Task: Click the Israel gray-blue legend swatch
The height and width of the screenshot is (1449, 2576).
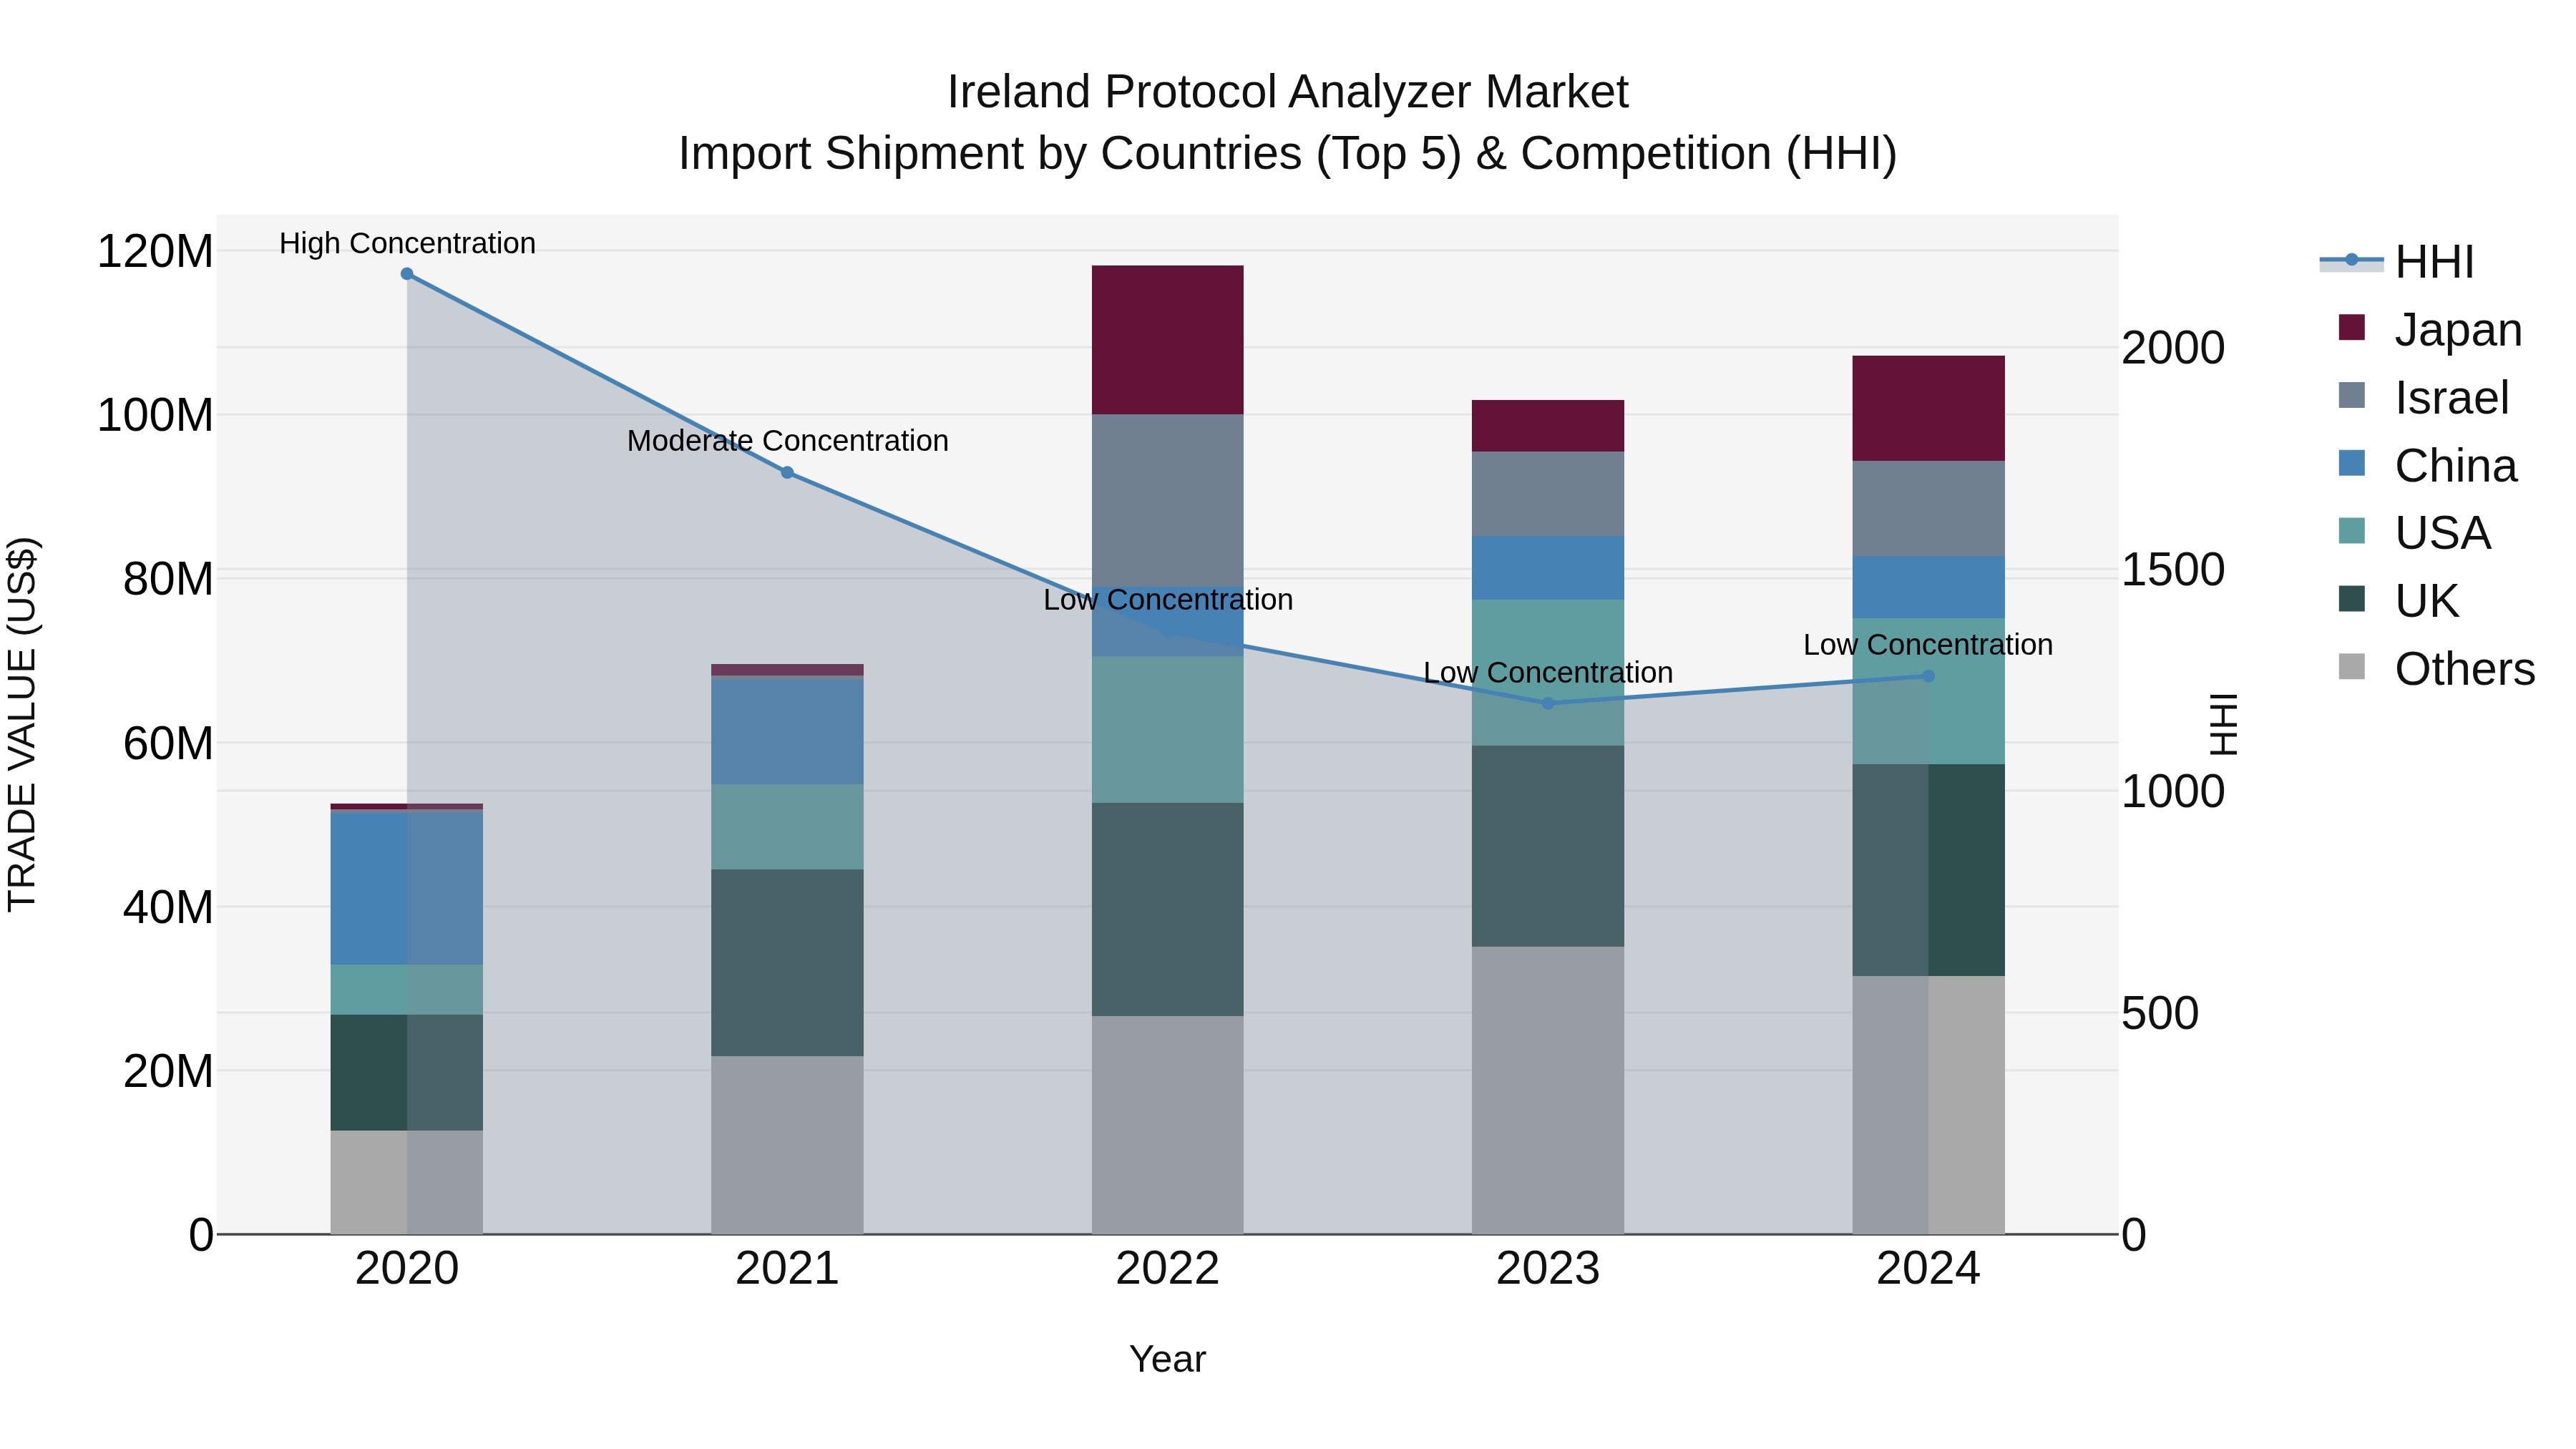Action: 2352,395
